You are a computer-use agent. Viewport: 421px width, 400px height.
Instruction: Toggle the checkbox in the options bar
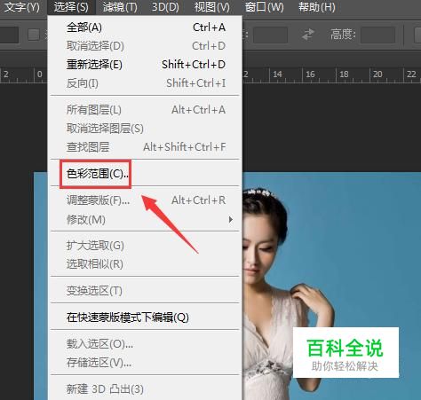(34, 35)
